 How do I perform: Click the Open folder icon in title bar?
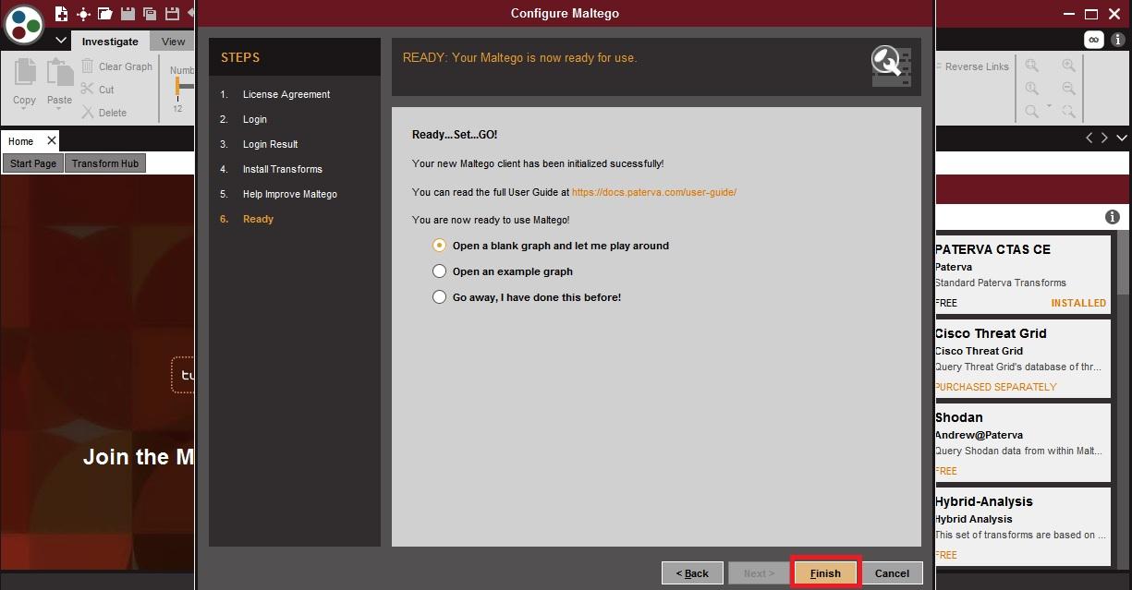[x=105, y=14]
